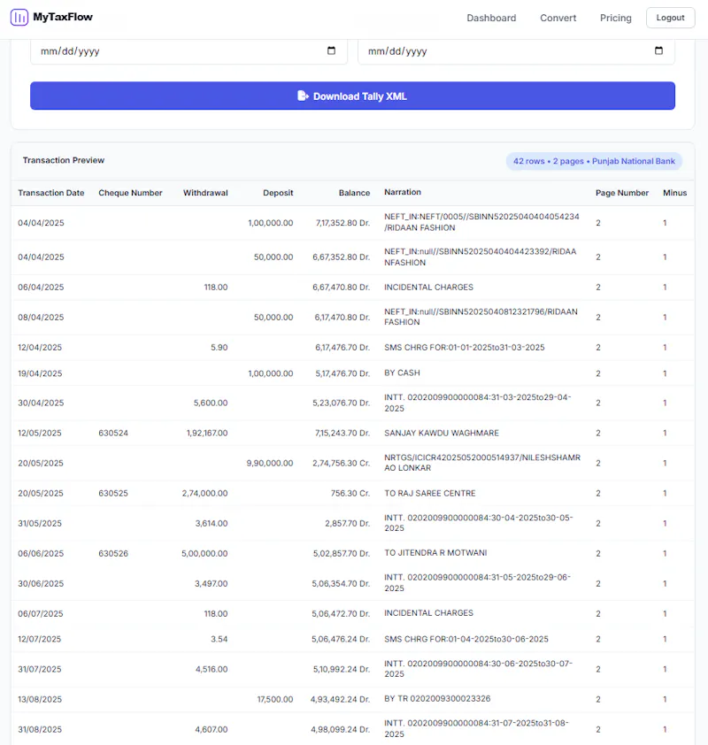Click the Balance column header
The image size is (708, 745).
(354, 193)
